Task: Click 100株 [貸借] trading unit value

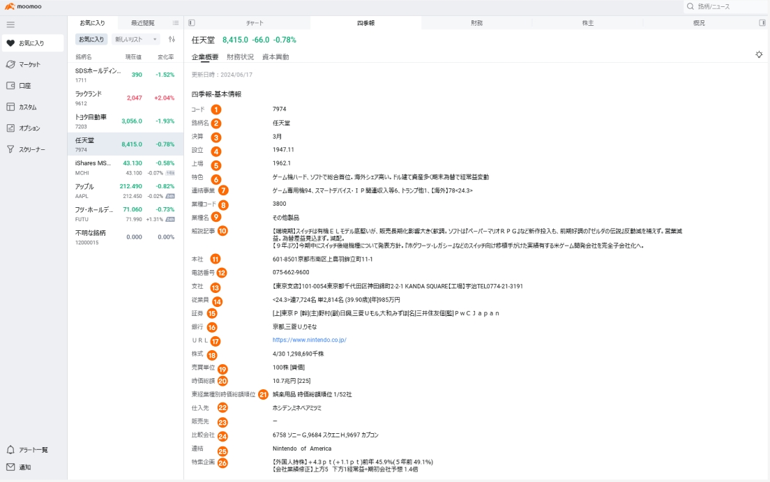Action: tap(288, 368)
